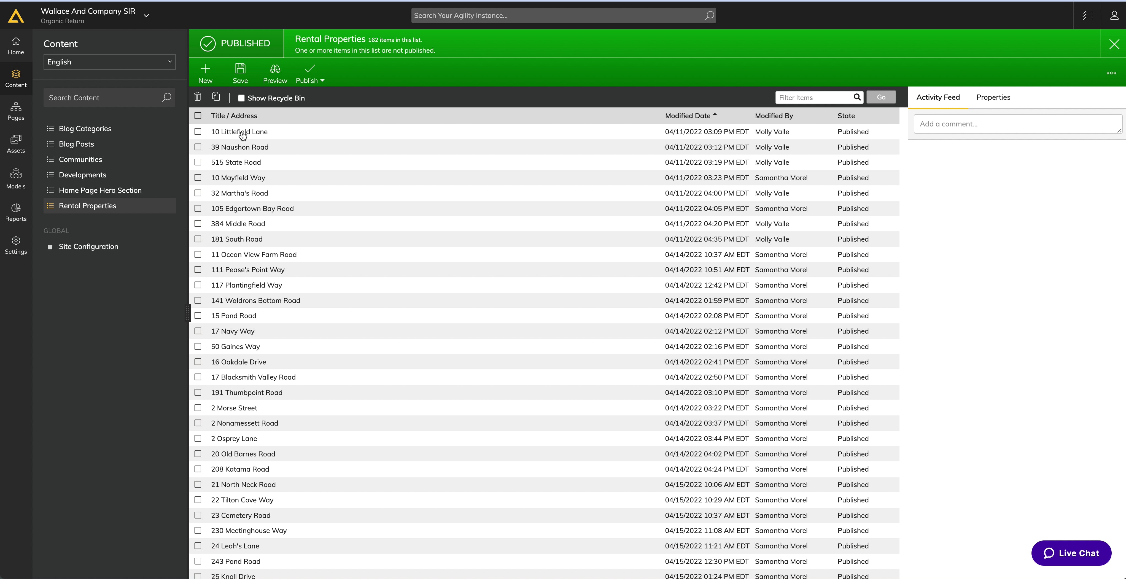
Task: Click the Filter Items input field
Action: 814,98
